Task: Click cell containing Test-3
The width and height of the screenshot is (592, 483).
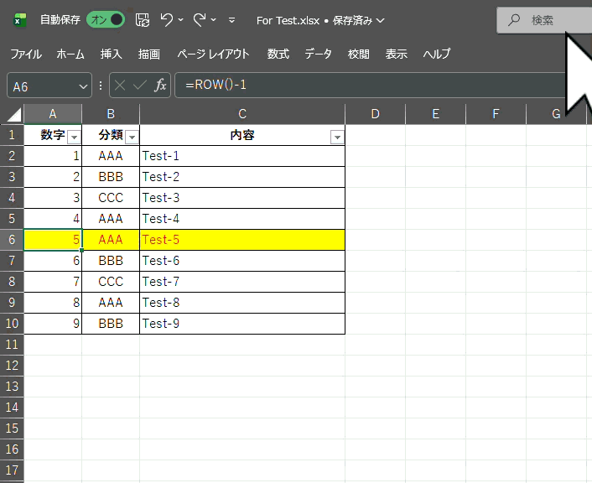Action: click(x=242, y=198)
